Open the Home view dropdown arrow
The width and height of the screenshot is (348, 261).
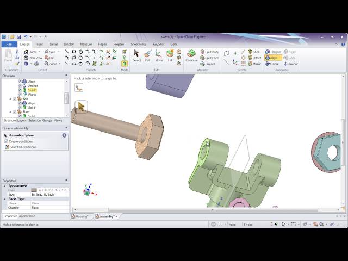(40, 52)
